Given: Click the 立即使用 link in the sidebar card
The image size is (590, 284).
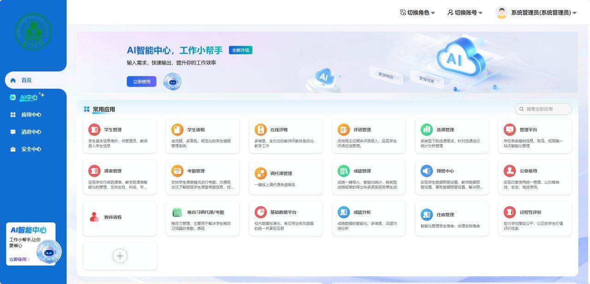Looking at the screenshot, I should point(19,259).
